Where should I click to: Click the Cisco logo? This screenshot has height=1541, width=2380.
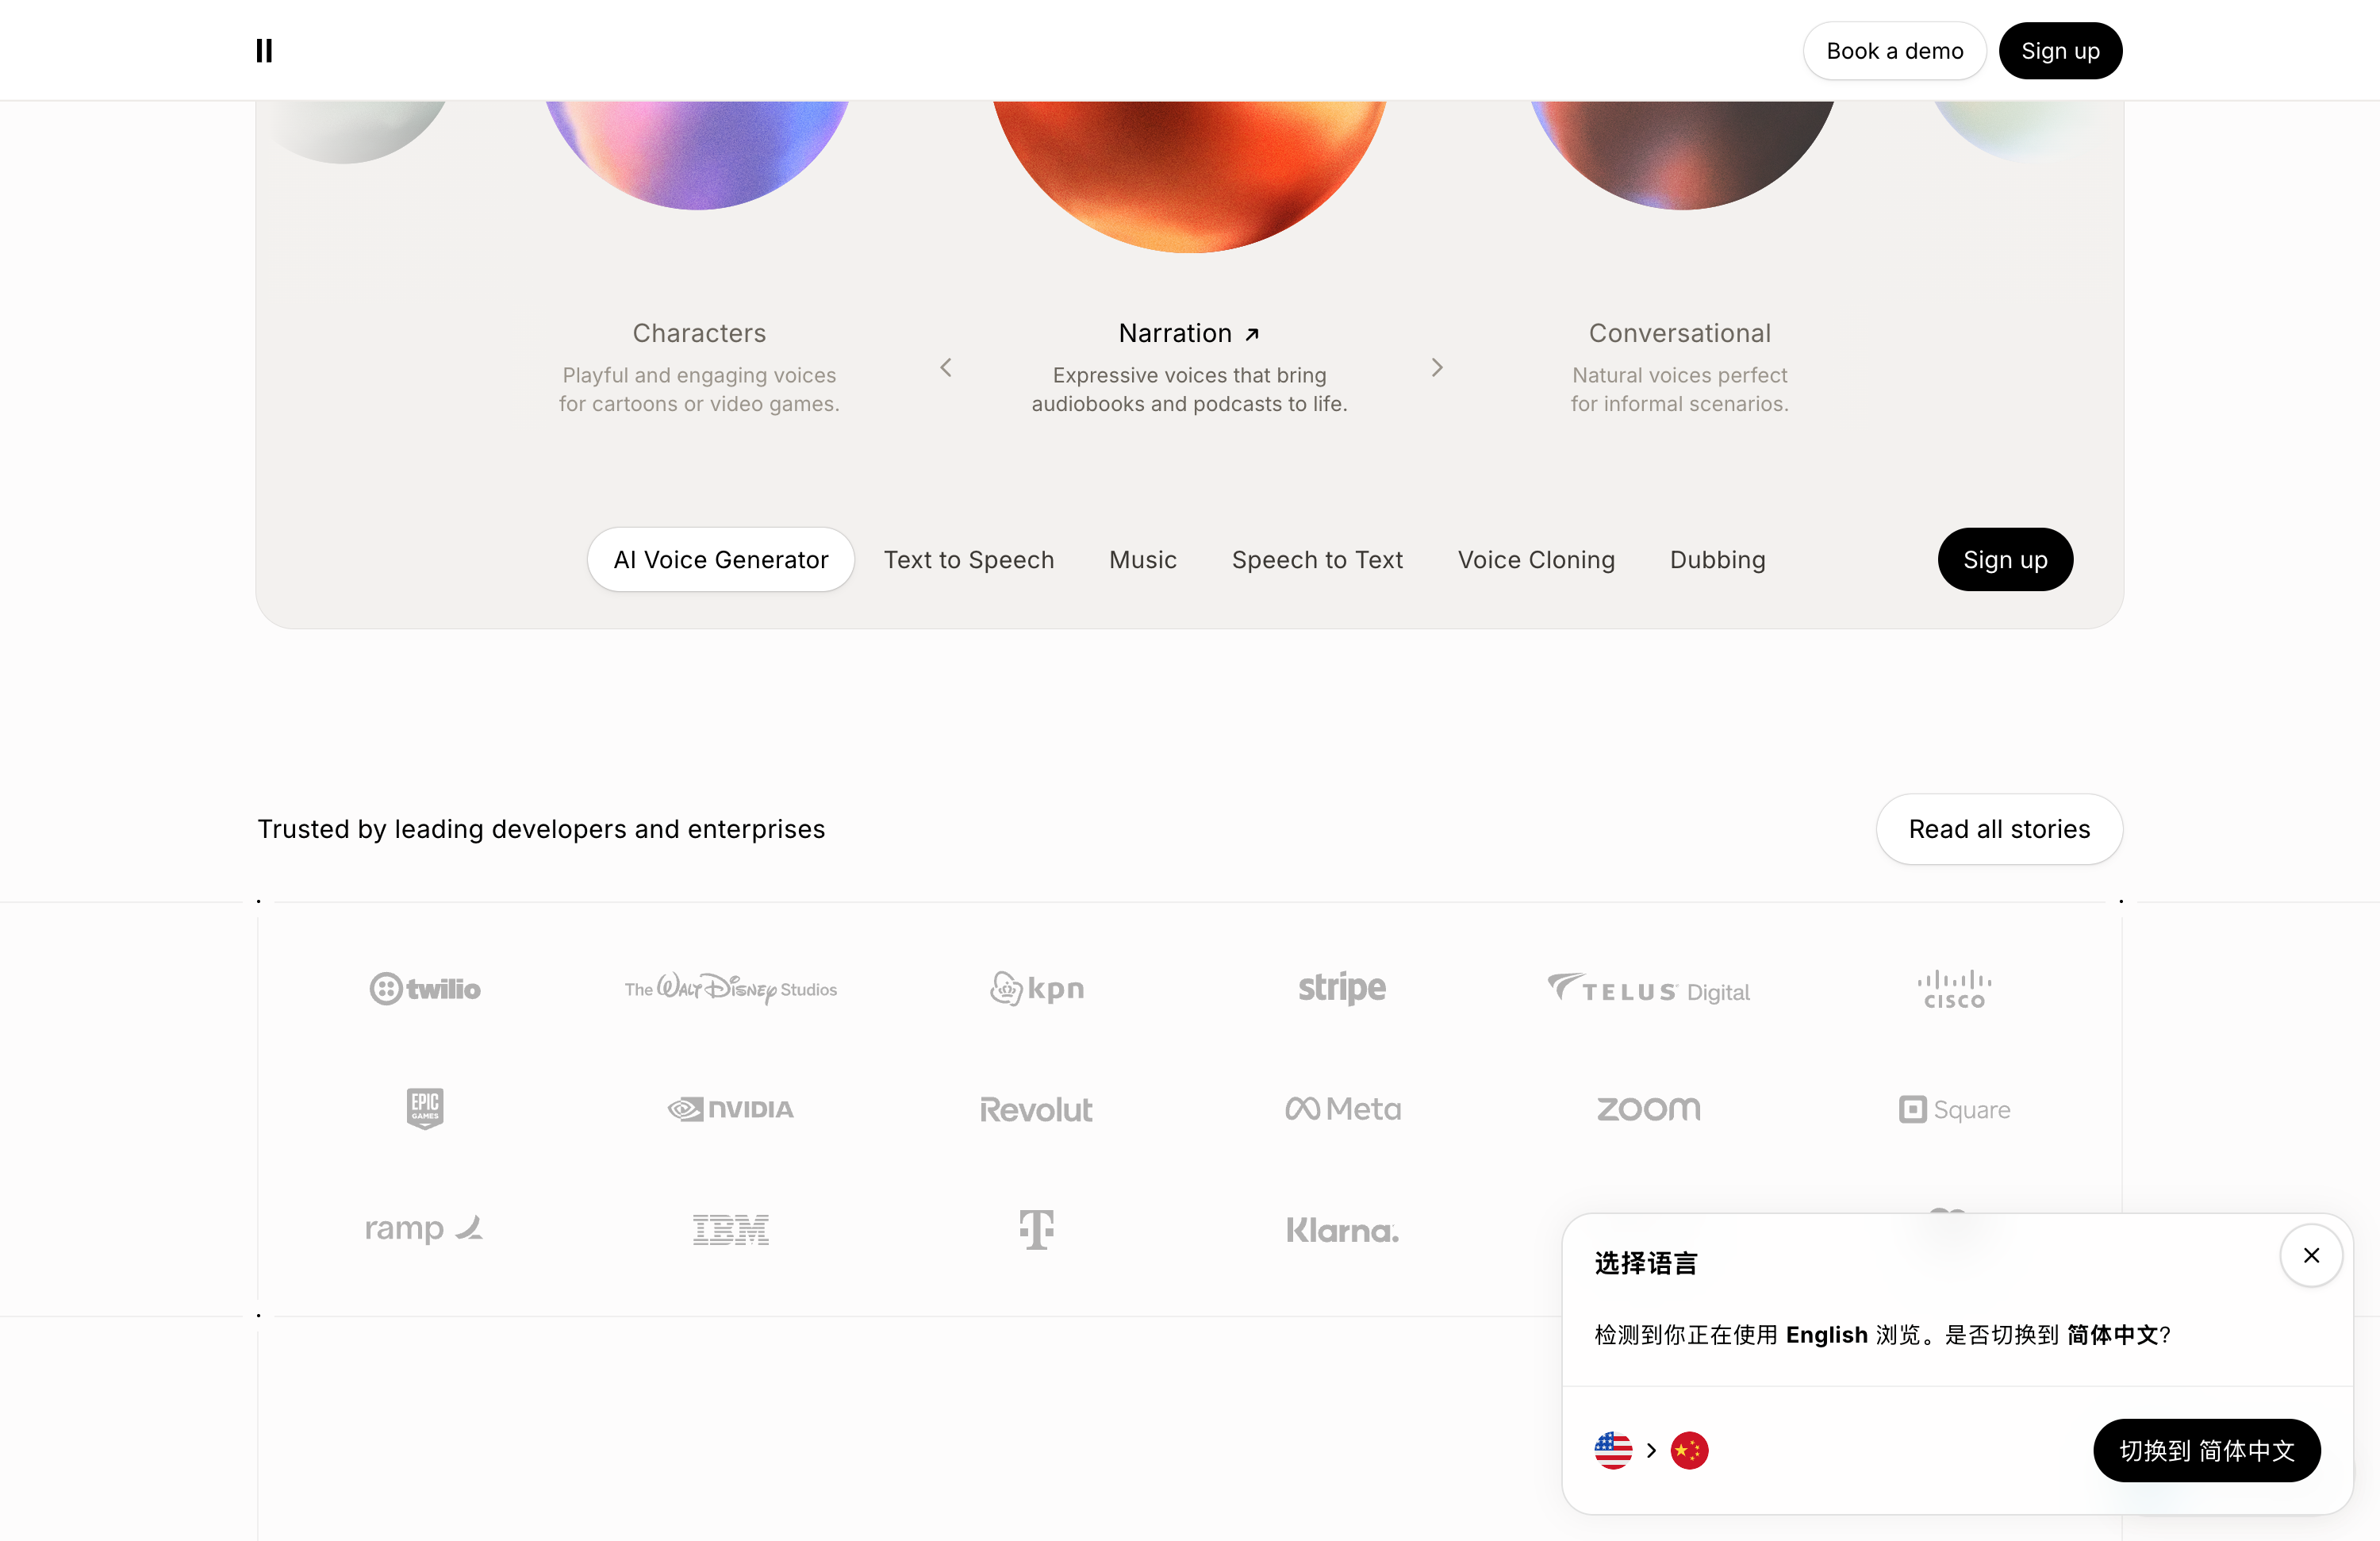tap(1954, 989)
